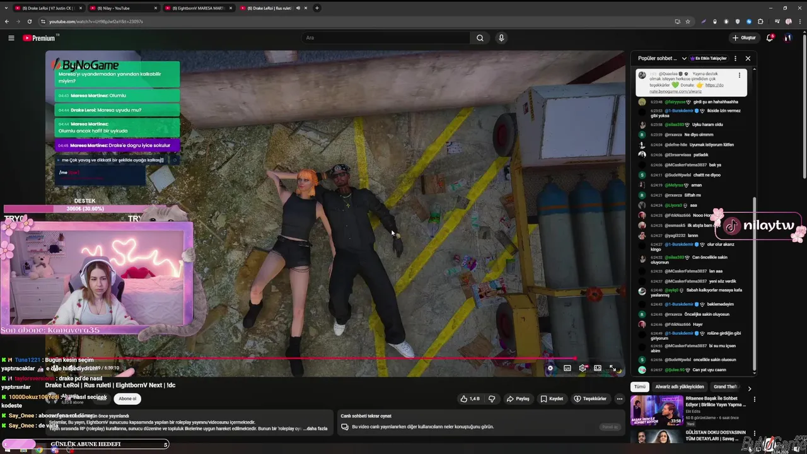Expand the description with ...daha fazla

coord(315,428)
